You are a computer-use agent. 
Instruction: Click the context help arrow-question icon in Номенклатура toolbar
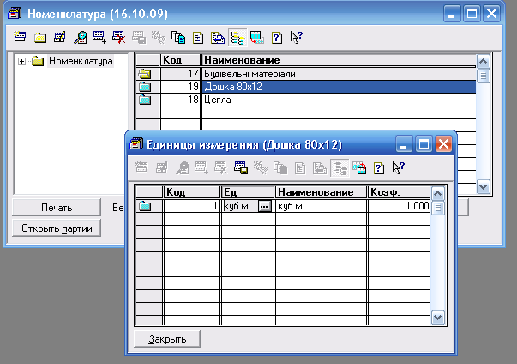pos(297,37)
